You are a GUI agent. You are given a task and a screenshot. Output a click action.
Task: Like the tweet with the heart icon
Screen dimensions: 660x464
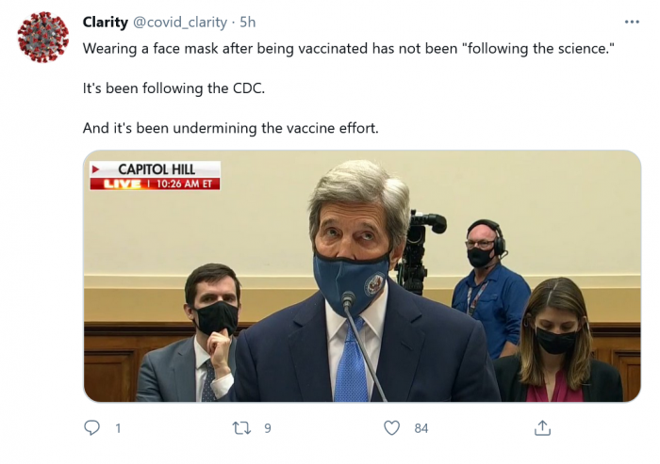392,428
